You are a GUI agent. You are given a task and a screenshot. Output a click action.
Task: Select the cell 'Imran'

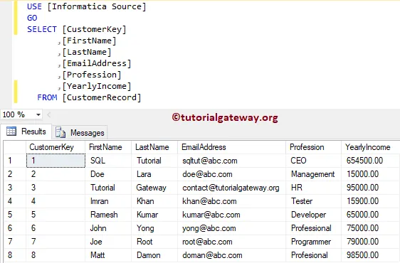click(108, 201)
